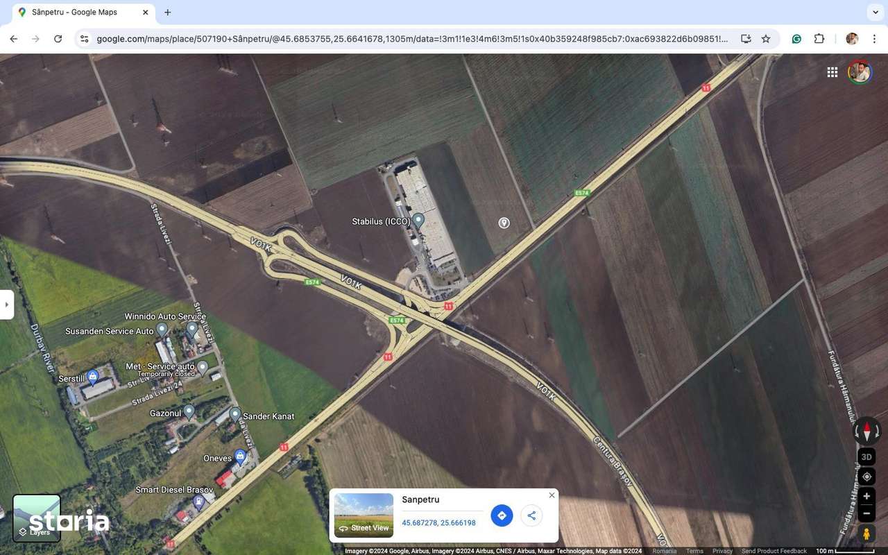The height and width of the screenshot is (555, 888).
Task: Click the blue Directions icon for Sanpetru
Action: (502, 515)
